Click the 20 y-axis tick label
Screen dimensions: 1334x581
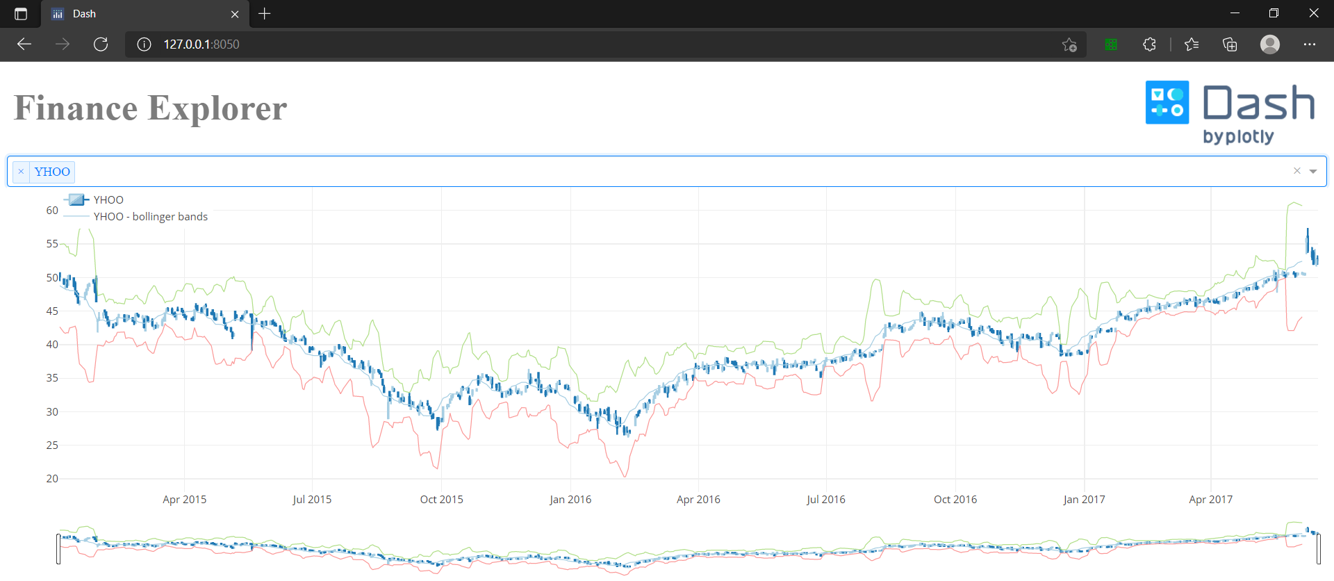[52, 479]
